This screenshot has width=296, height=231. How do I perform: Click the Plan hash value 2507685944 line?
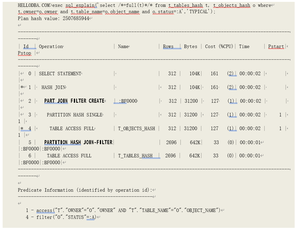click(x=54, y=18)
